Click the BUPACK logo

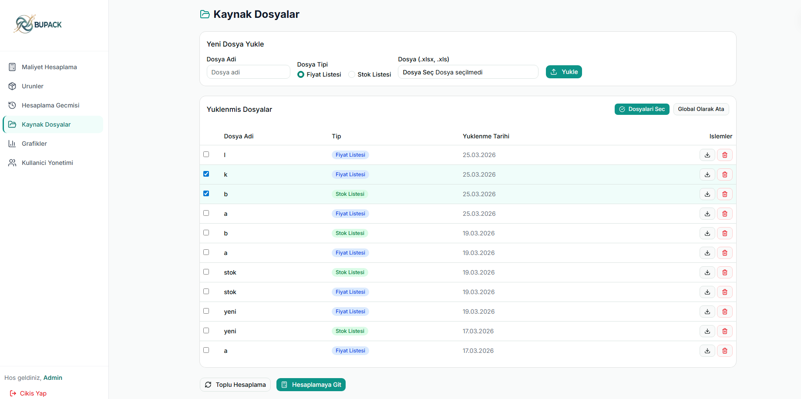tap(38, 24)
